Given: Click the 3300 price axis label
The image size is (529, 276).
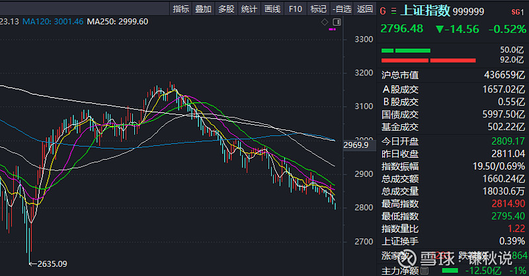Looking at the screenshot, I should click(364, 40).
